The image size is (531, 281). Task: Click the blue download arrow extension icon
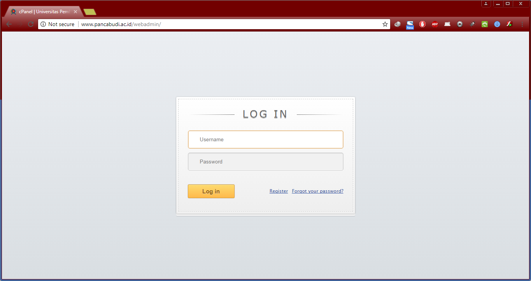click(497, 24)
